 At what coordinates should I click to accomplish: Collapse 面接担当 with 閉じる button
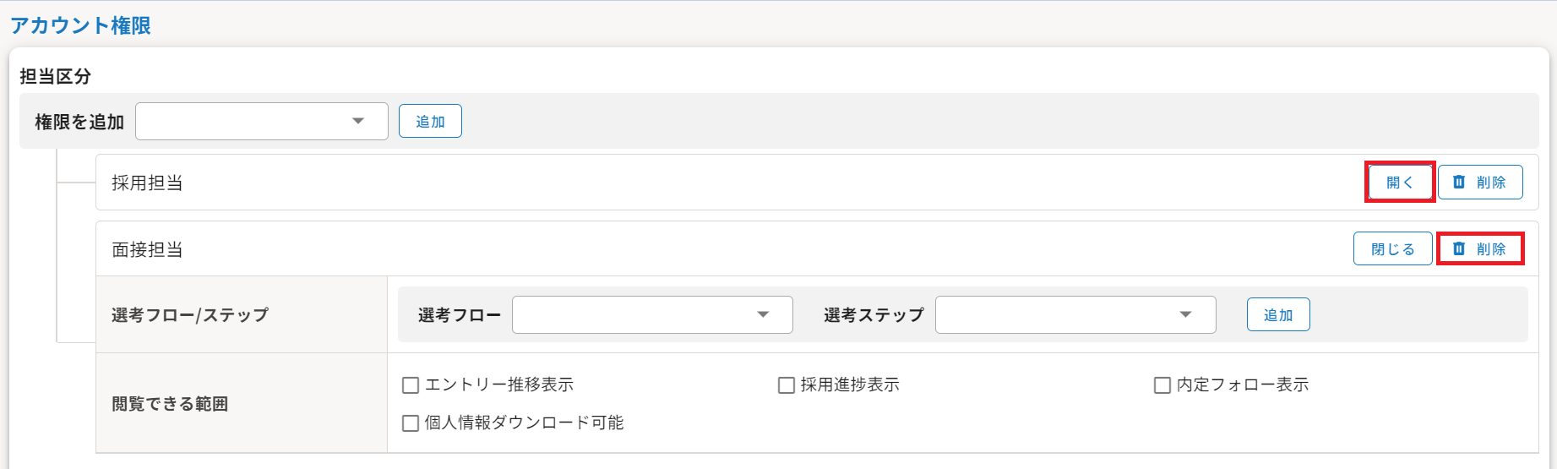(x=1393, y=248)
